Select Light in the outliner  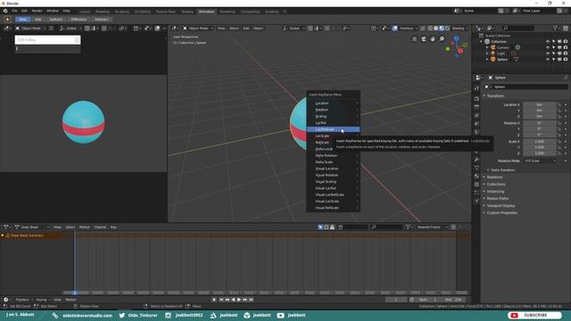coord(501,53)
